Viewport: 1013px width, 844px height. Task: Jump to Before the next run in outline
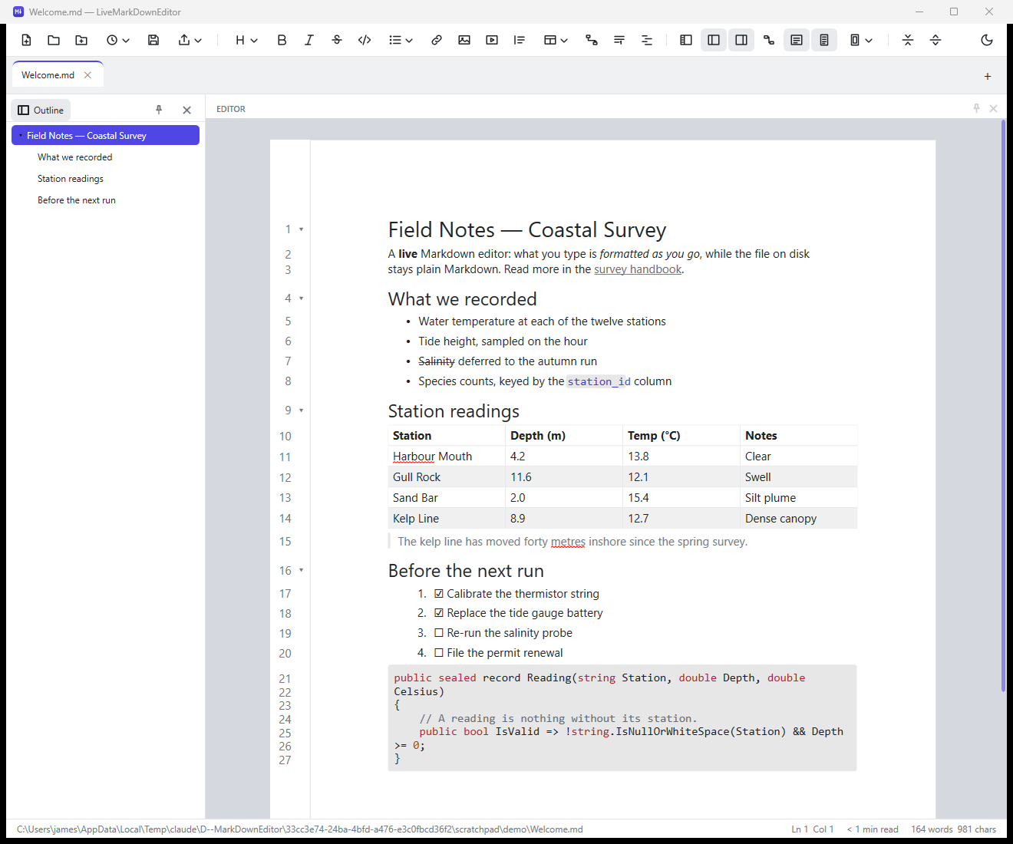click(x=77, y=200)
